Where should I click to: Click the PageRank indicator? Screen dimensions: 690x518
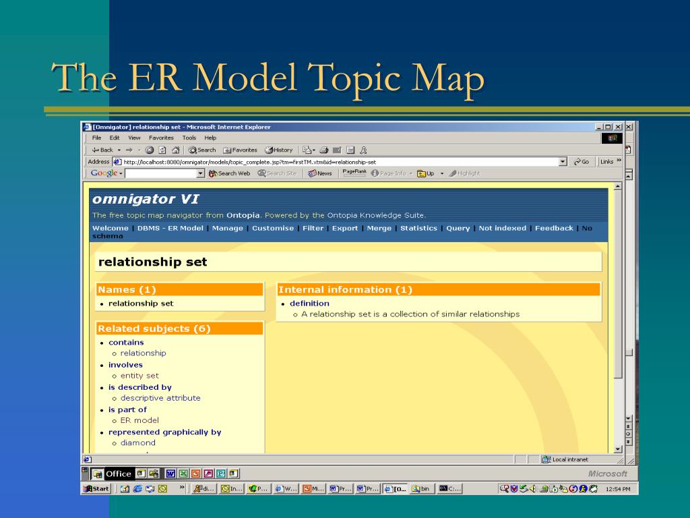click(354, 173)
